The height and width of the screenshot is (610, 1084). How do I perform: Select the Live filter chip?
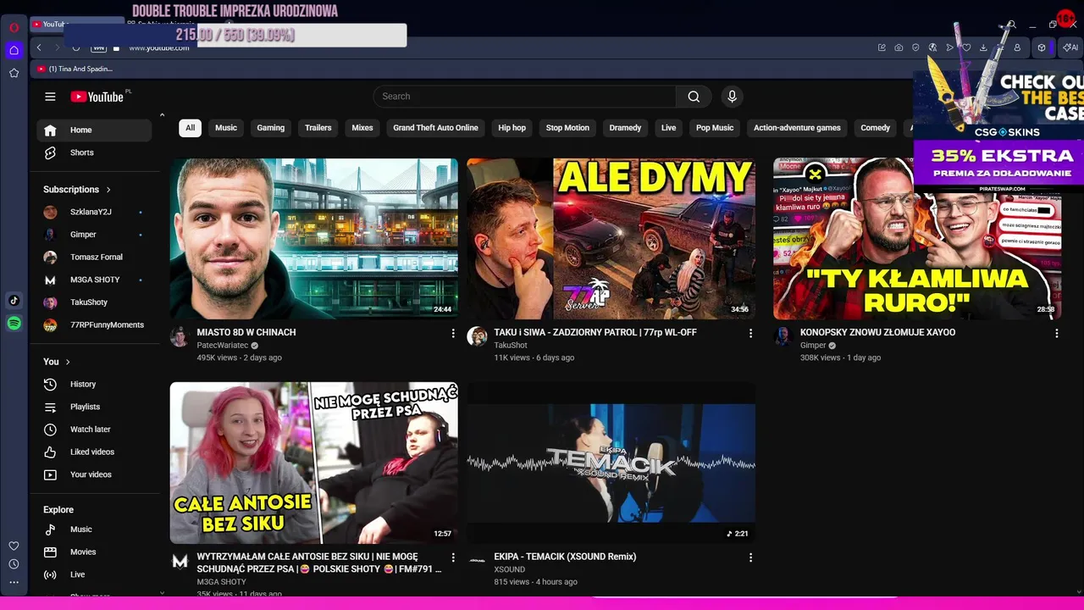tap(669, 128)
